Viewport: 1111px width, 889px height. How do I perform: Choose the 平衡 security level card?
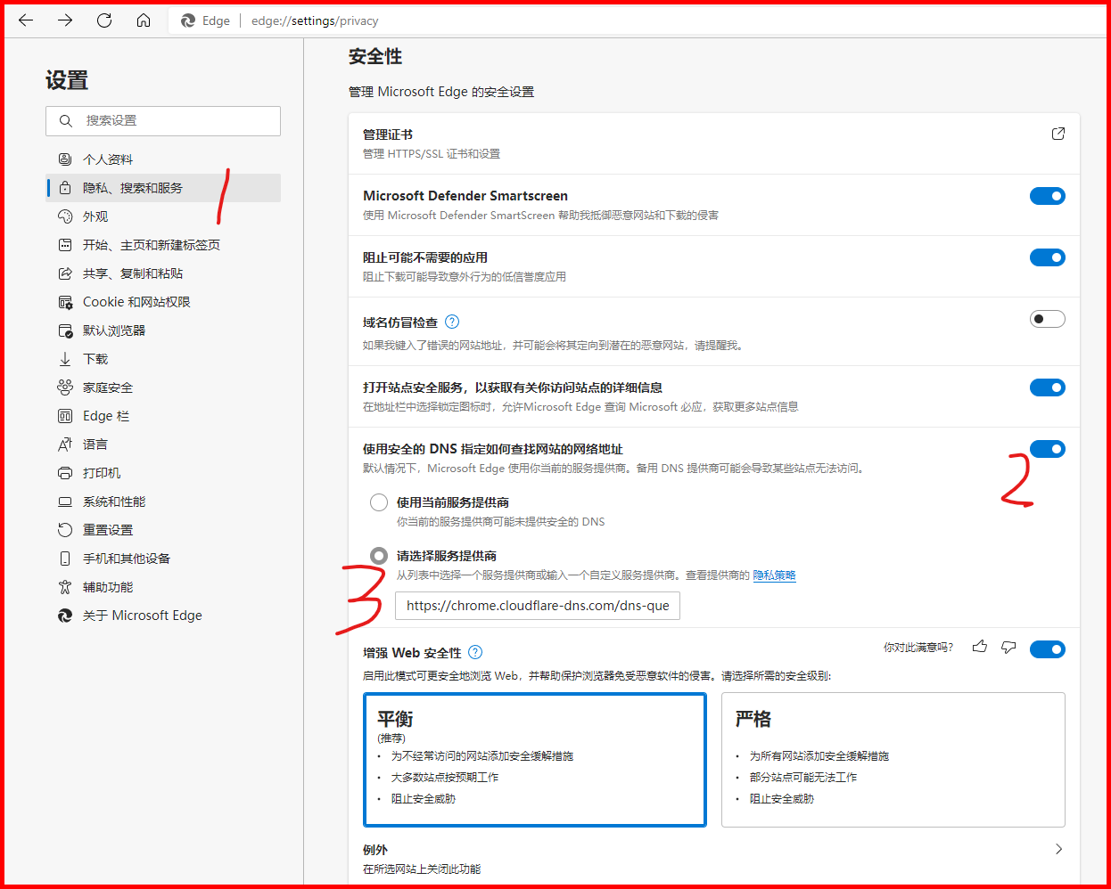coord(535,760)
